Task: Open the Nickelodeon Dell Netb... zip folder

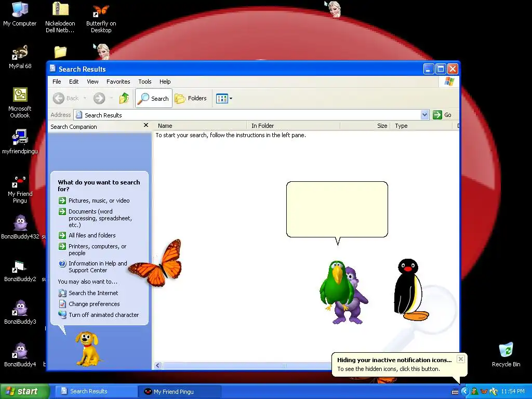Action: coord(60,17)
